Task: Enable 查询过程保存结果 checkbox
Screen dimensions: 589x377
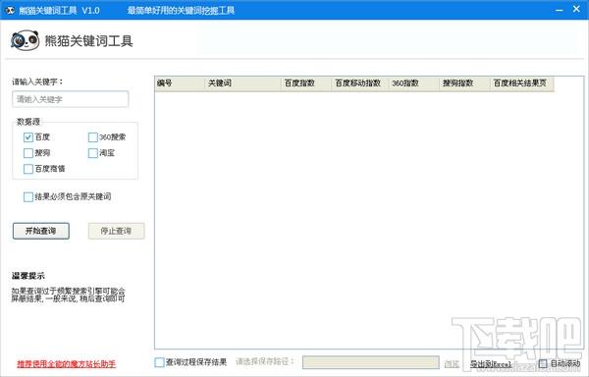Action: pyautogui.click(x=159, y=362)
